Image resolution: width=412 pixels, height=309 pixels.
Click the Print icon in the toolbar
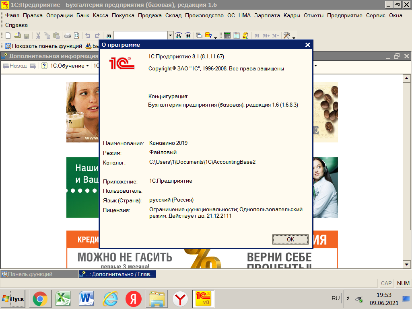[x=68, y=35]
